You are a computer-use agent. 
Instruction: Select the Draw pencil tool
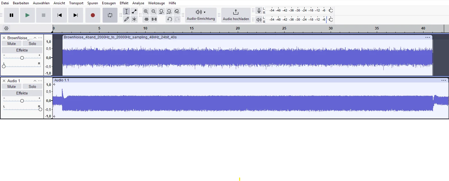pos(126,19)
